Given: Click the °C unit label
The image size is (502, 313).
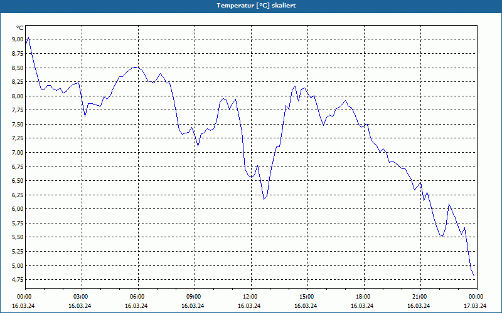Looking at the screenshot, I should 20,28.
